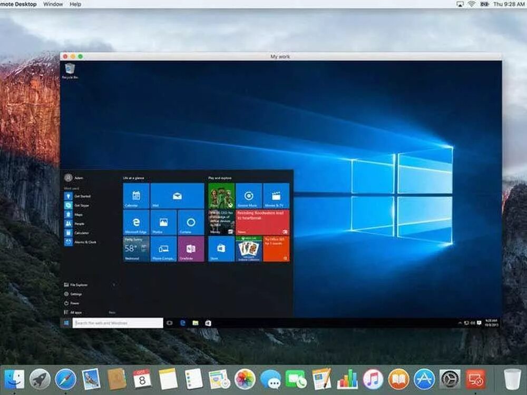
Task: Open Get Started from Most used
Action: (x=77, y=196)
